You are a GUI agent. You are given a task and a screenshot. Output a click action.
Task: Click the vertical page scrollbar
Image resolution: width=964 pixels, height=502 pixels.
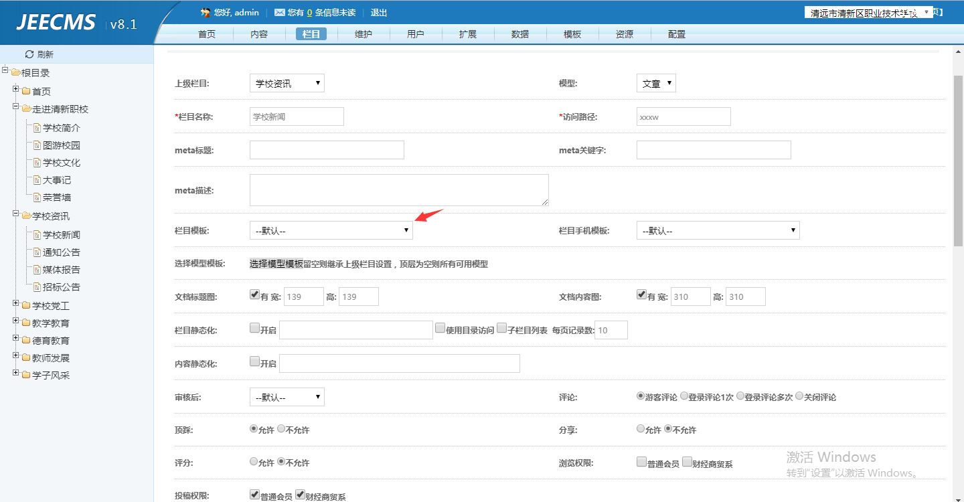958,161
